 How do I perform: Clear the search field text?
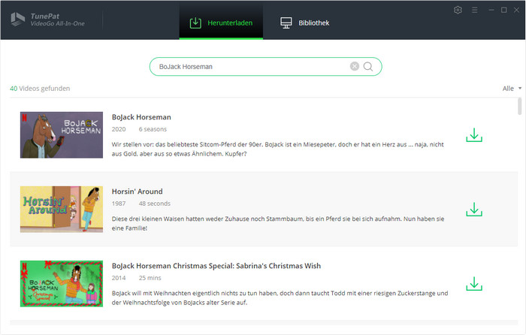(x=355, y=66)
